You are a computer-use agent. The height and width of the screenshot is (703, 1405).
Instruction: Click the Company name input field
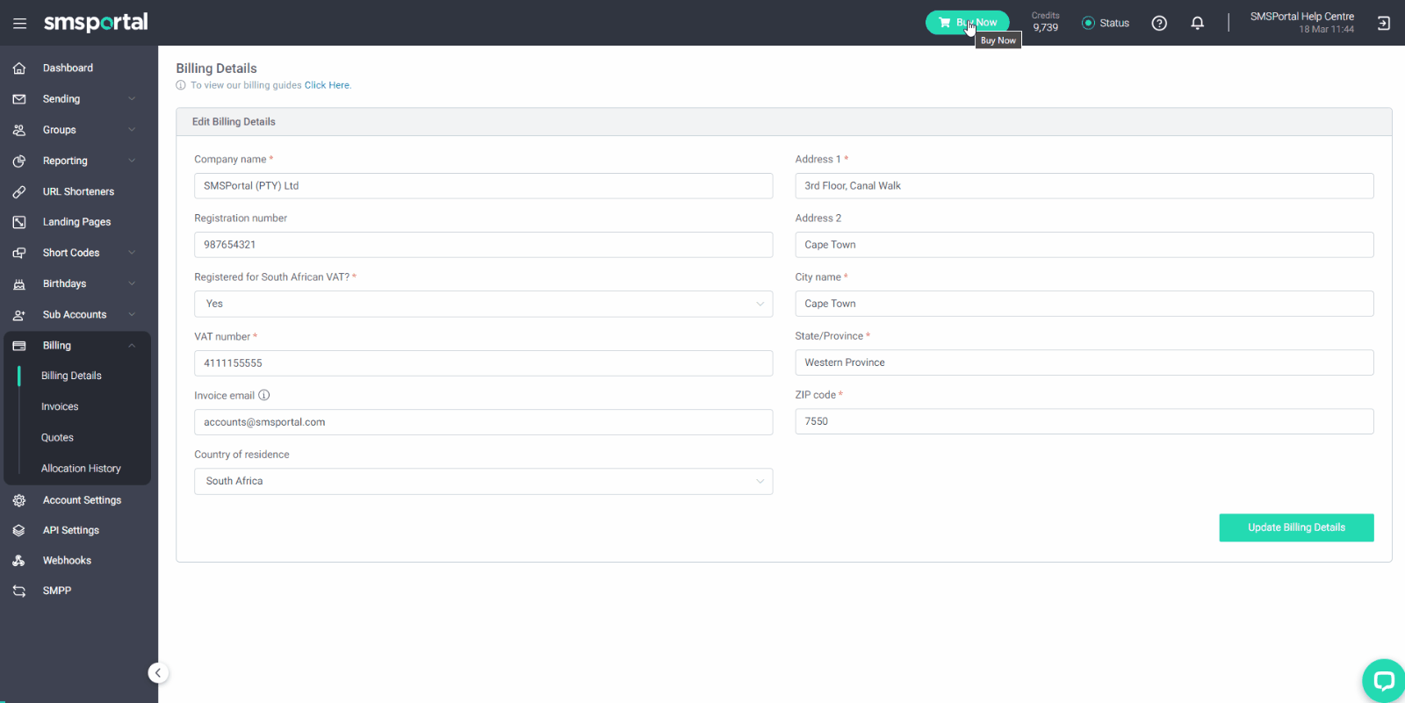(x=483, y=186)
